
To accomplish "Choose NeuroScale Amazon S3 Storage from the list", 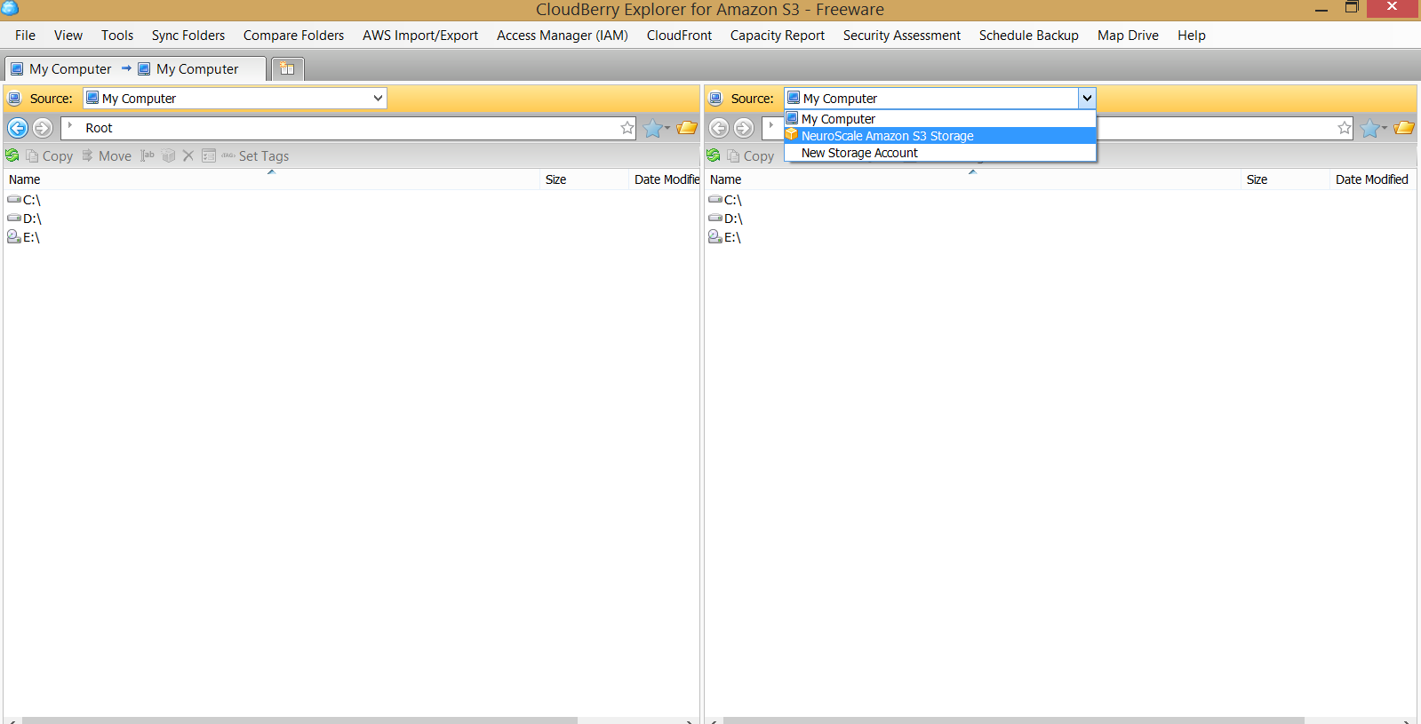I will pyautogui.click(x=940, y=136).
